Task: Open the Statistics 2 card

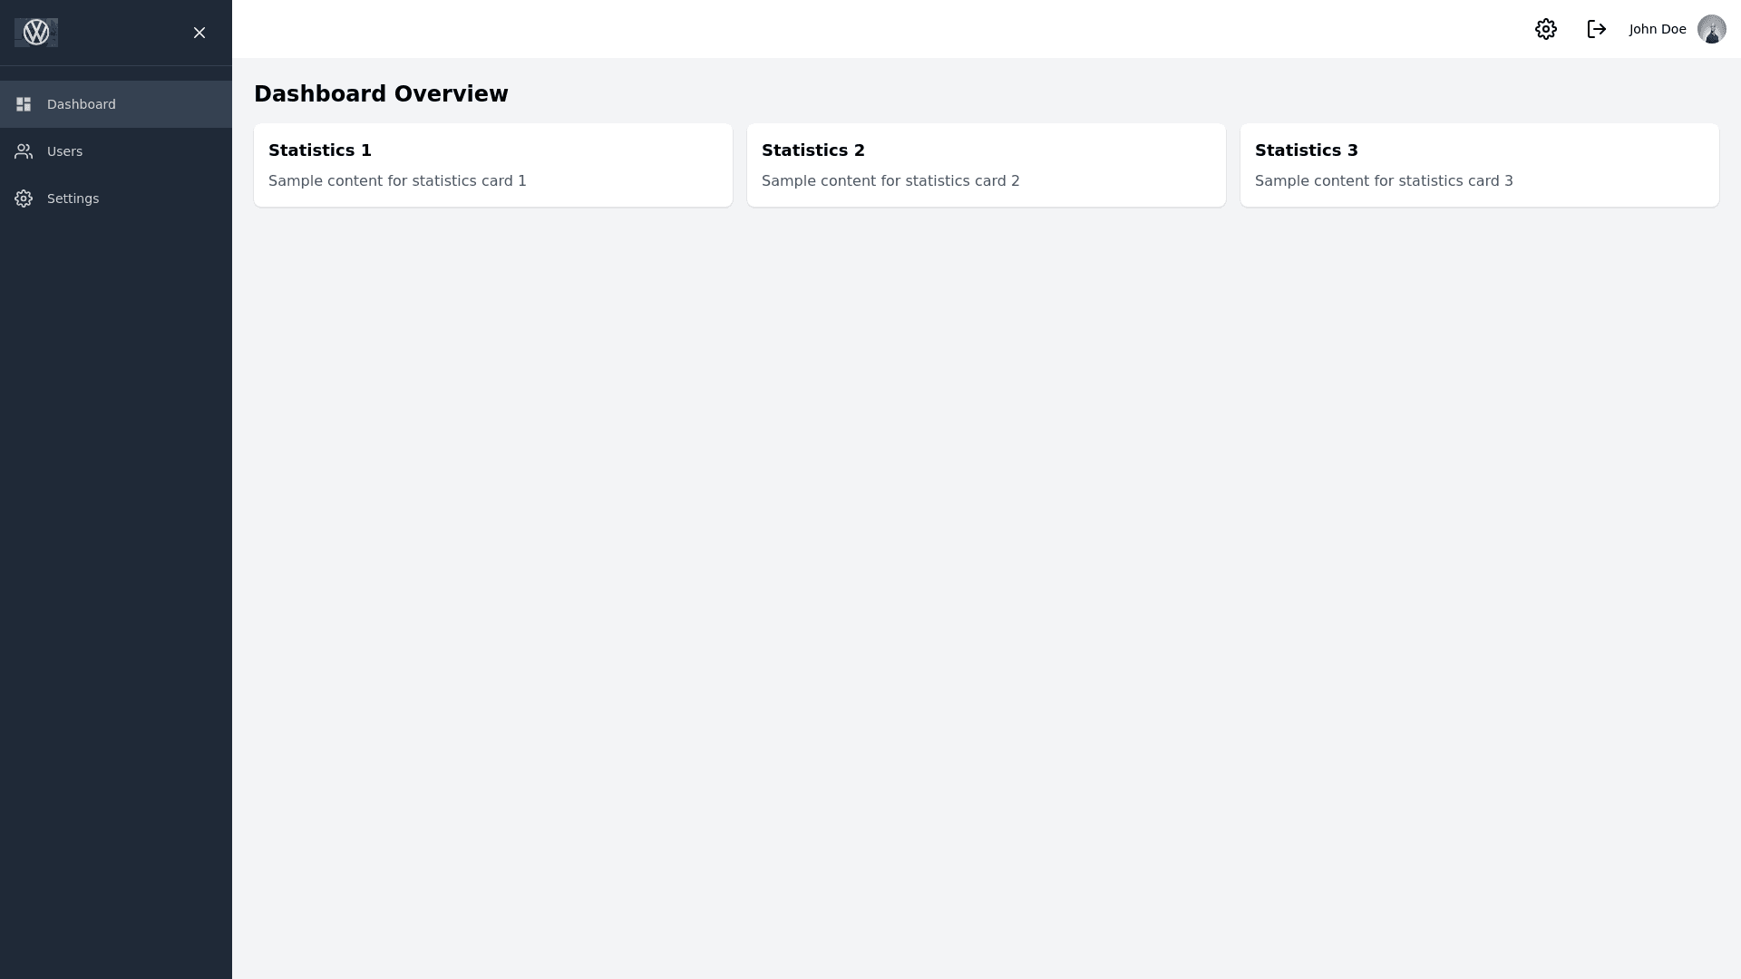Action: 986,165
